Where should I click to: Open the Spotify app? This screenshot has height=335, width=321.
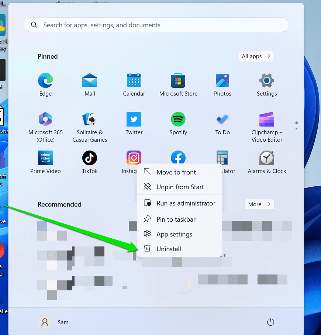pyautogui.click(x=178, y=119)
